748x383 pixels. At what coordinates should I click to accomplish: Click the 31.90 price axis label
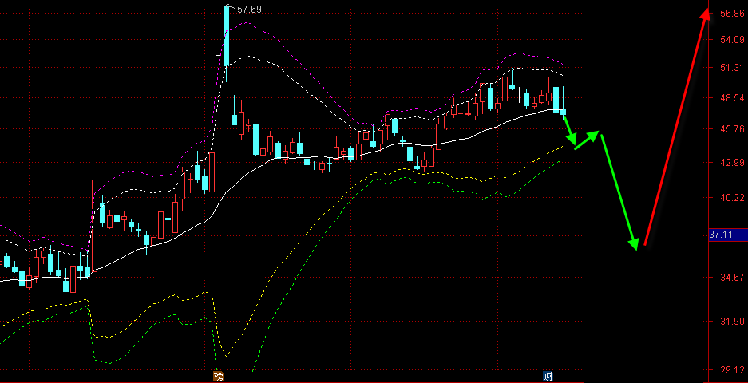pyautogui.click(x=732, y=322)
